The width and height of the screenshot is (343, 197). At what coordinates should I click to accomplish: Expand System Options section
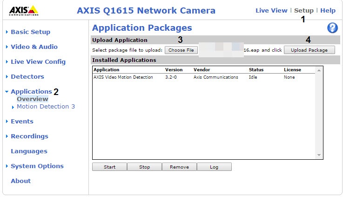37,166
